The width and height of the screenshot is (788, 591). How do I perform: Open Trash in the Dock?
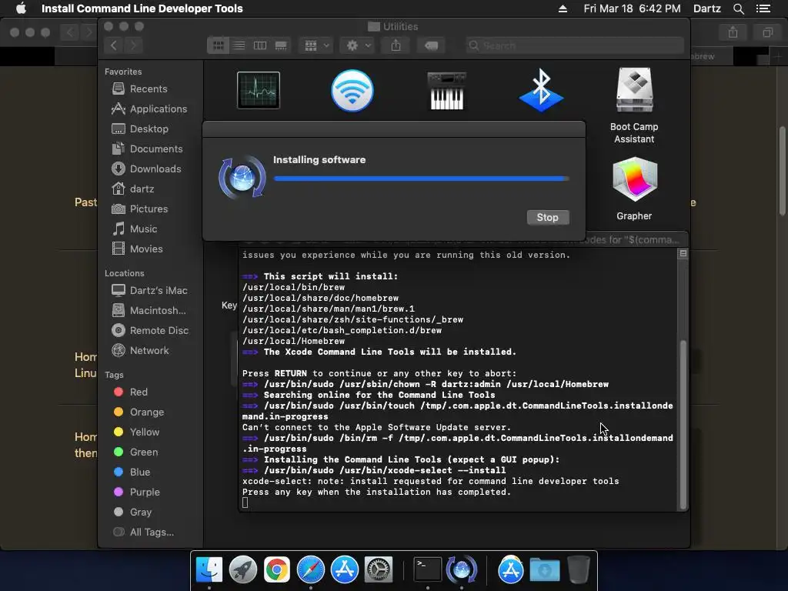coord(579,569)
